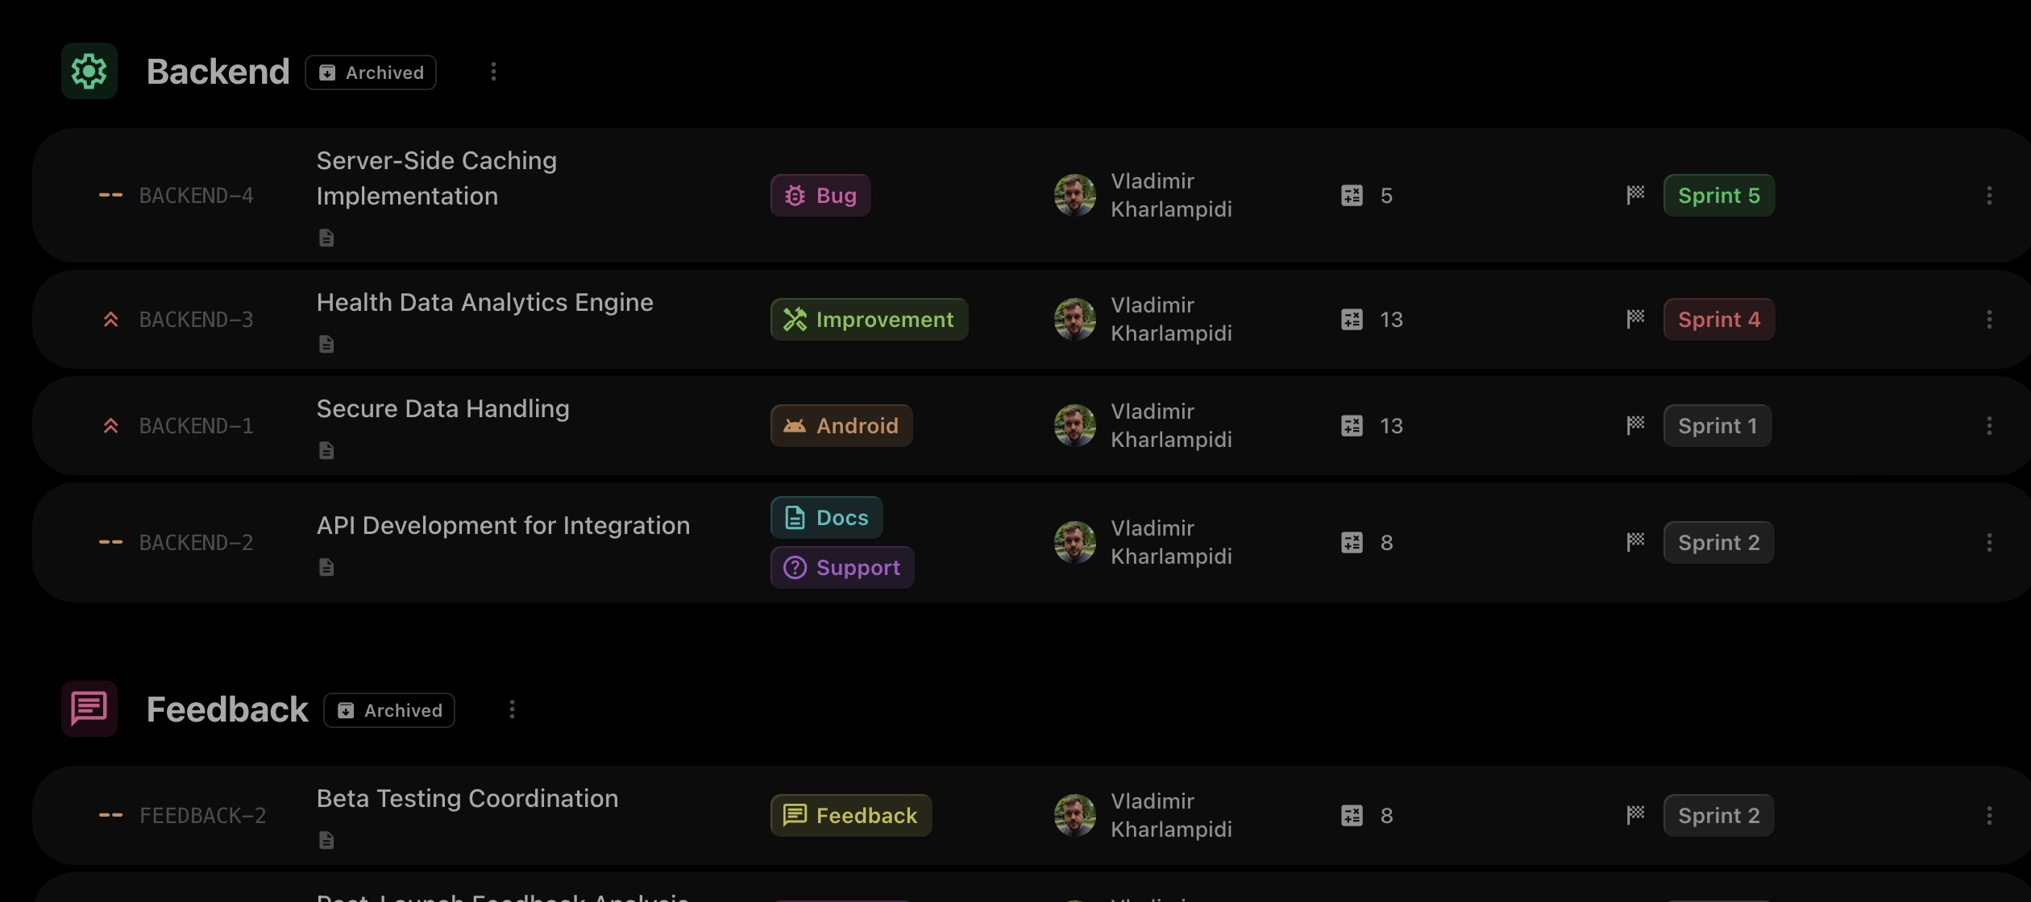The height and width of the screenshot is (902, 2031).
Task: Click the Archived badge beside Backend
Action: pyautogui.click(x=371, y=72)
